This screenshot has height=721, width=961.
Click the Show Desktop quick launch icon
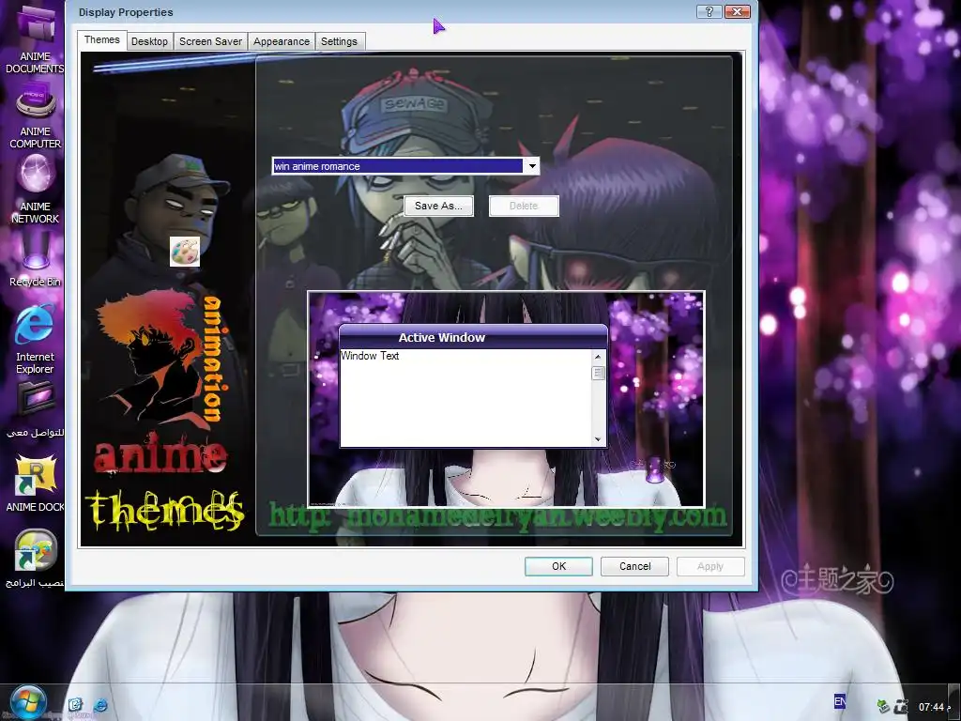tap(75, 705)
